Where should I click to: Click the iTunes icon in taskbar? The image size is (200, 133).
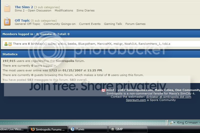72,129
